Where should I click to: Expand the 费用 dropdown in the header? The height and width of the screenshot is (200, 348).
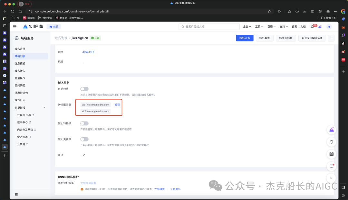271,27
